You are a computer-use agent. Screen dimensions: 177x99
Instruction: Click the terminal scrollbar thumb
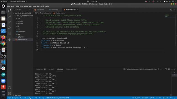click(171, 95)
